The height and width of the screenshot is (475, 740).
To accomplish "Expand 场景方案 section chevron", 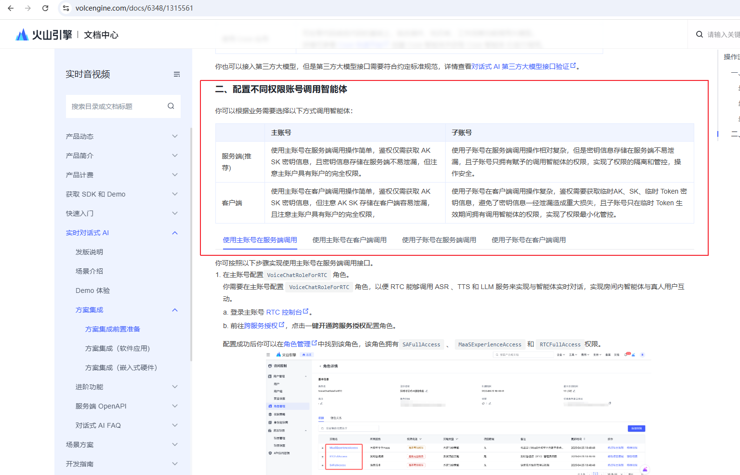I will 175,445.
